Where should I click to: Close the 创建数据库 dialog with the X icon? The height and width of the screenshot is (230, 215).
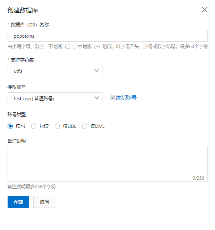pos(205,10)
